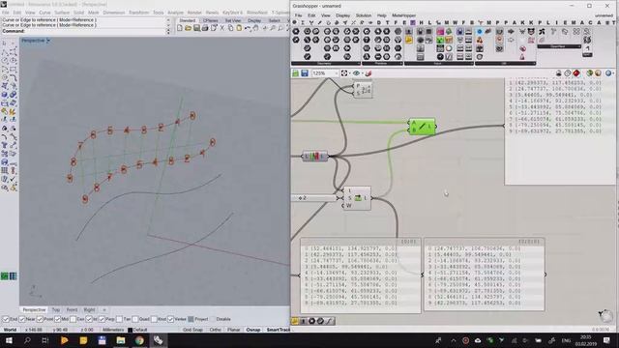The height and width of the screenshot is (348, 619).
Task: Click the Zoom extents icon in Grasshopper canvas toolbar
Action: point(344,73)
